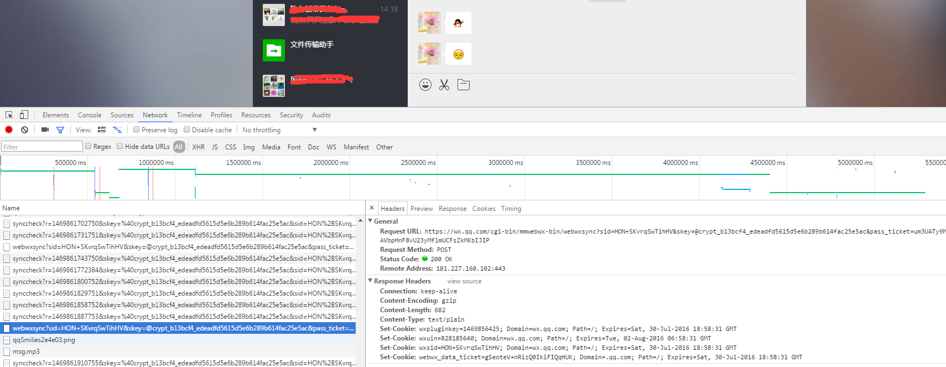Open the Profiles panel
Viewport: 946px width, 367px height.
tap(221, 115)
